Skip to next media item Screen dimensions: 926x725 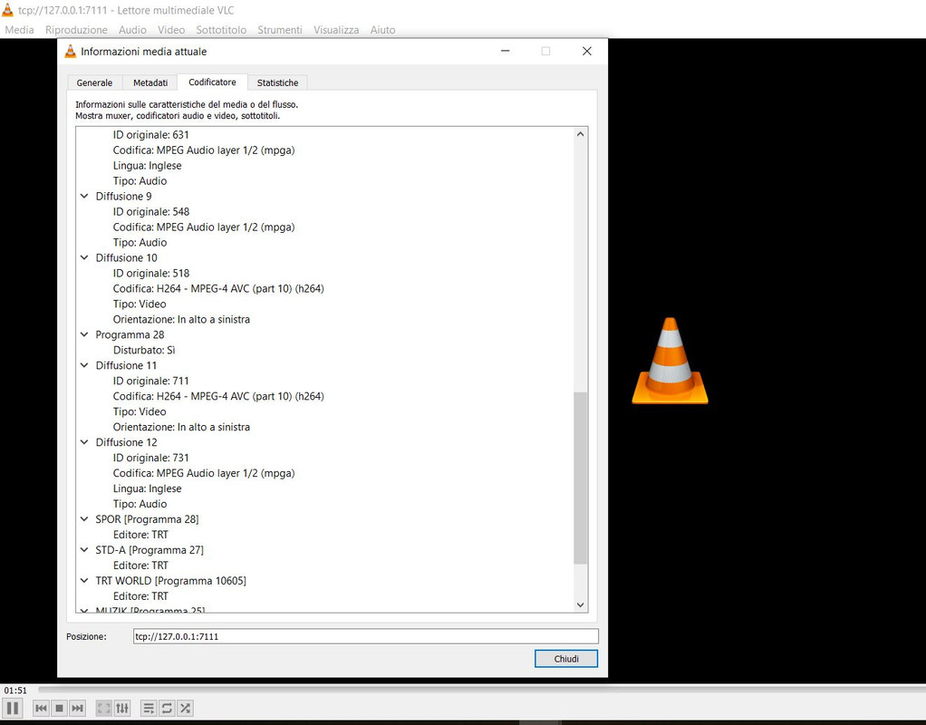[77, 708]
